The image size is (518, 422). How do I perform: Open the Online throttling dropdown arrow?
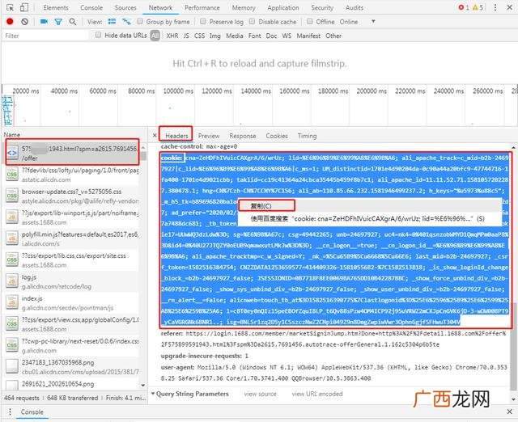[373, 22]
